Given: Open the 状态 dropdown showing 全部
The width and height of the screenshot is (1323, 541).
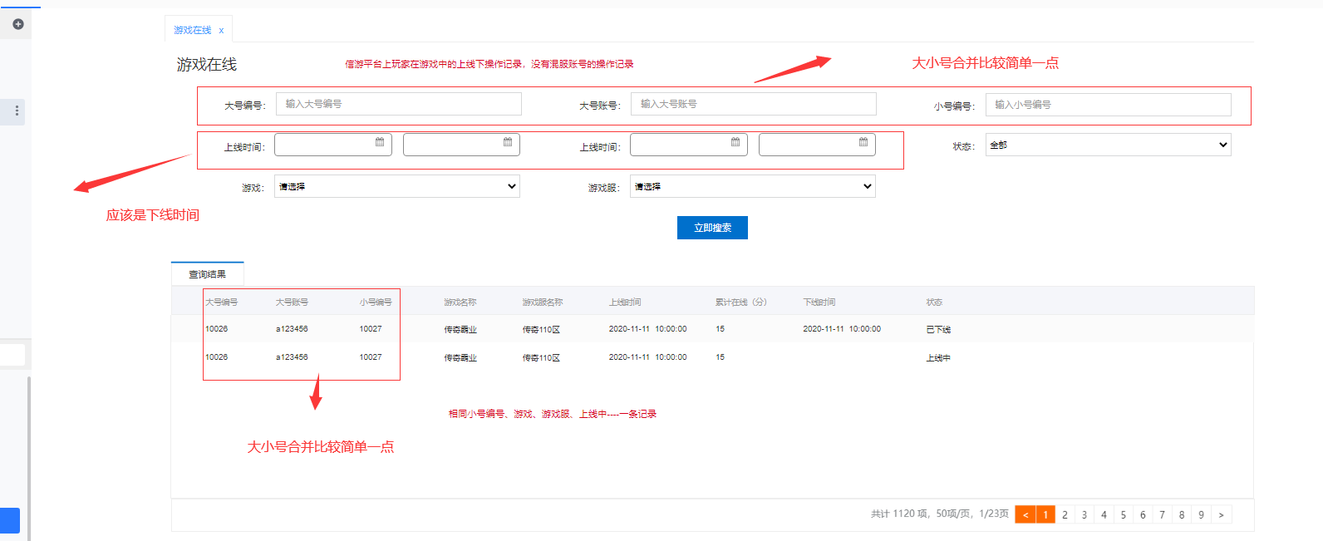Looking at the screenshot, I should tap(1109, 145).
